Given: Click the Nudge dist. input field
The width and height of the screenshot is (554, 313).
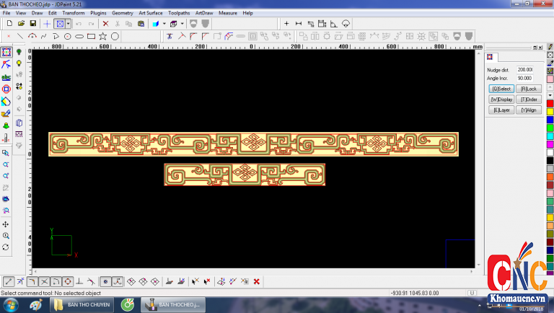Looking at the screenshot, I should [x=524, y=69].
